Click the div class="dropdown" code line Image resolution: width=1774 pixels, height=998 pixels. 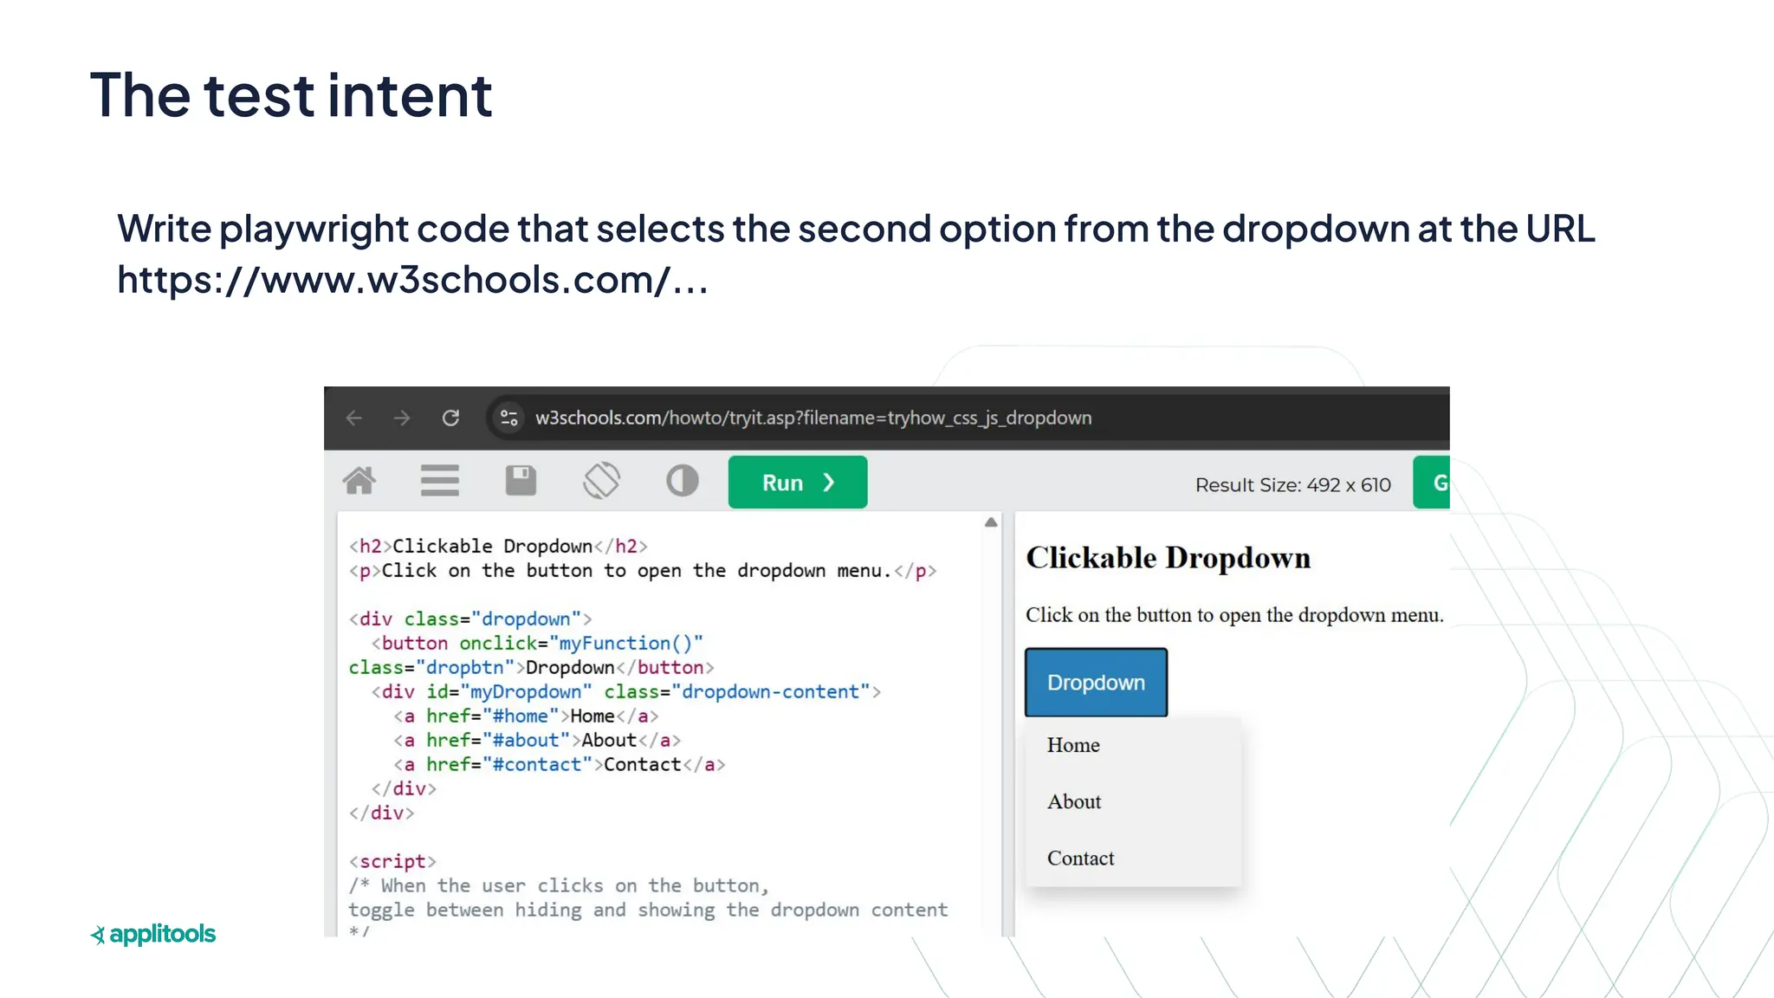point(470,619)
